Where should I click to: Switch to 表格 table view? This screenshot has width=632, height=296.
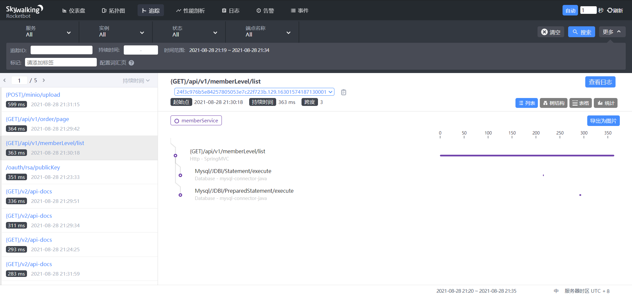pos(580,103)
